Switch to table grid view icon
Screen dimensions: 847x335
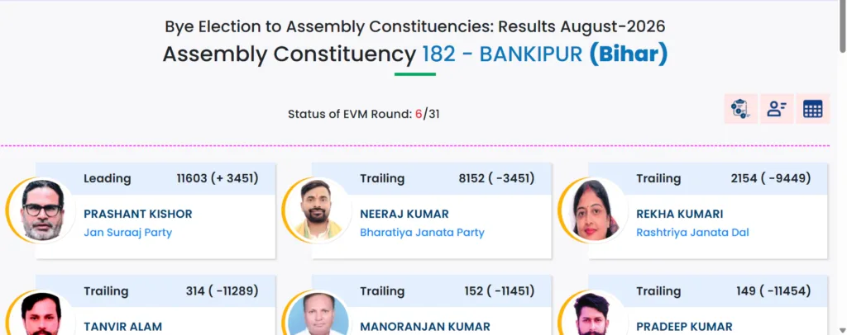[812, 109]
